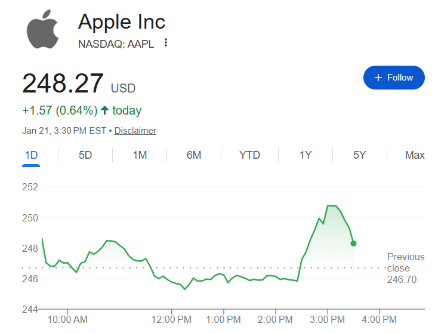Click the Previous close 246.70 label
Screen dimensions: 435x333
coord(406,268)
